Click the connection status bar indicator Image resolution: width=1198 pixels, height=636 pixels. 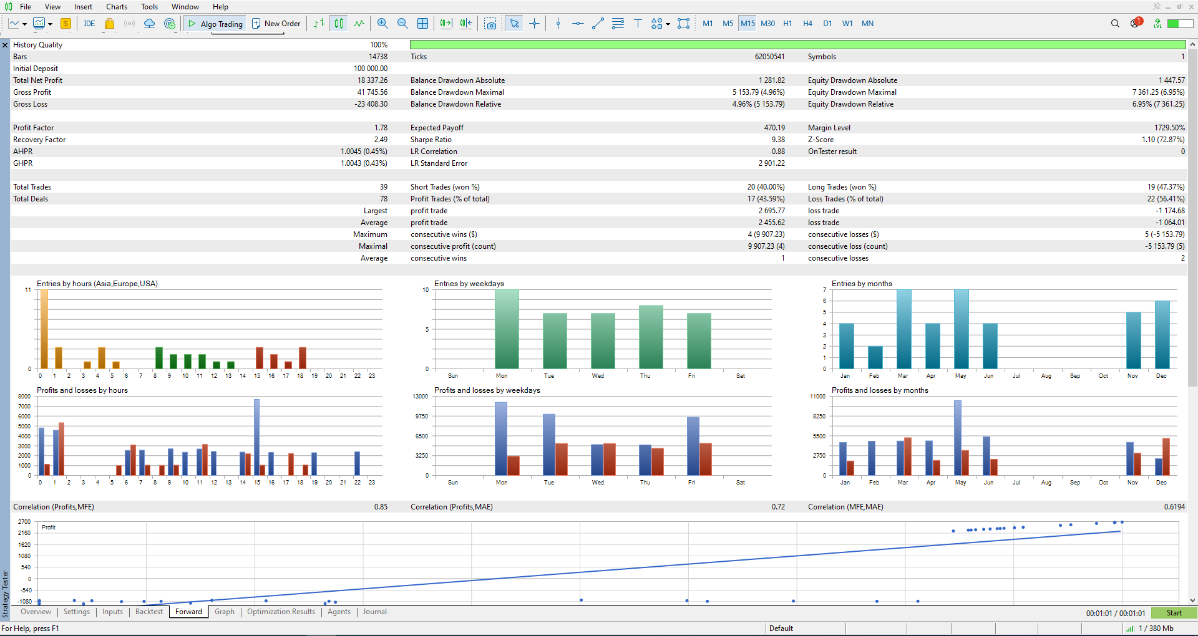click(x=1181, y=24)
